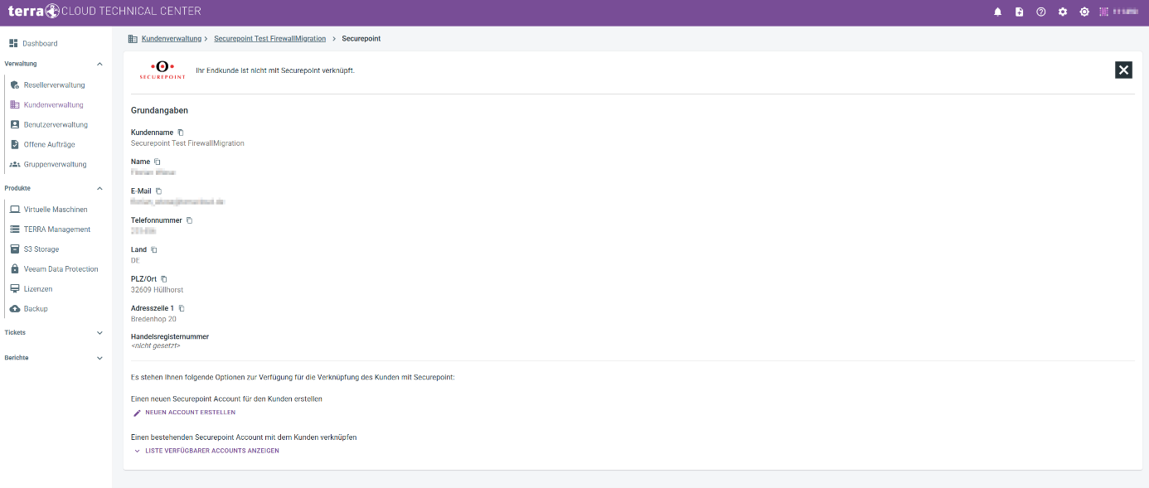Copy the Name value
1149x488 pixels.
[158, 162]
